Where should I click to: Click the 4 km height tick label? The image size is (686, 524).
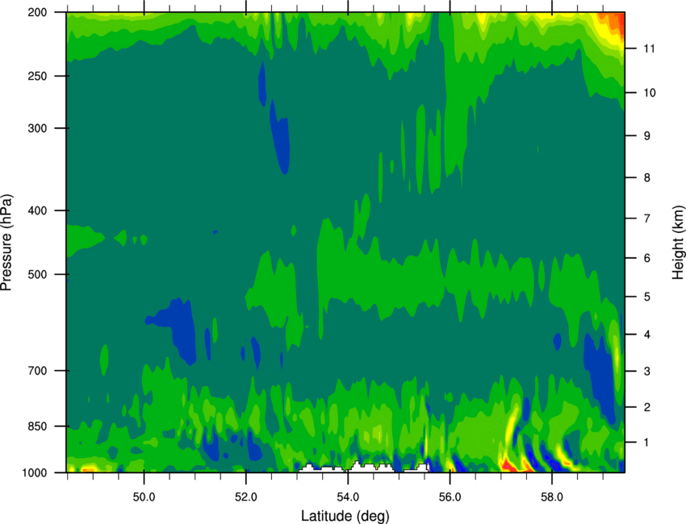click(647, 335)
